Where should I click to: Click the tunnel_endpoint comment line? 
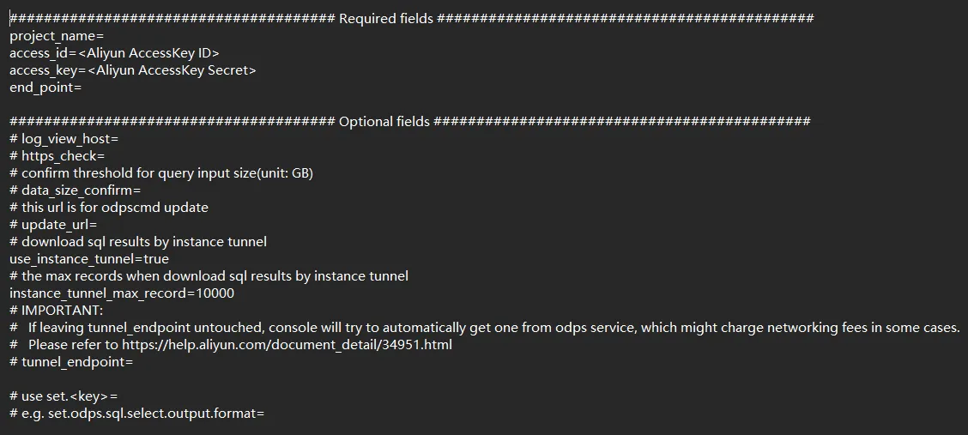71,362
